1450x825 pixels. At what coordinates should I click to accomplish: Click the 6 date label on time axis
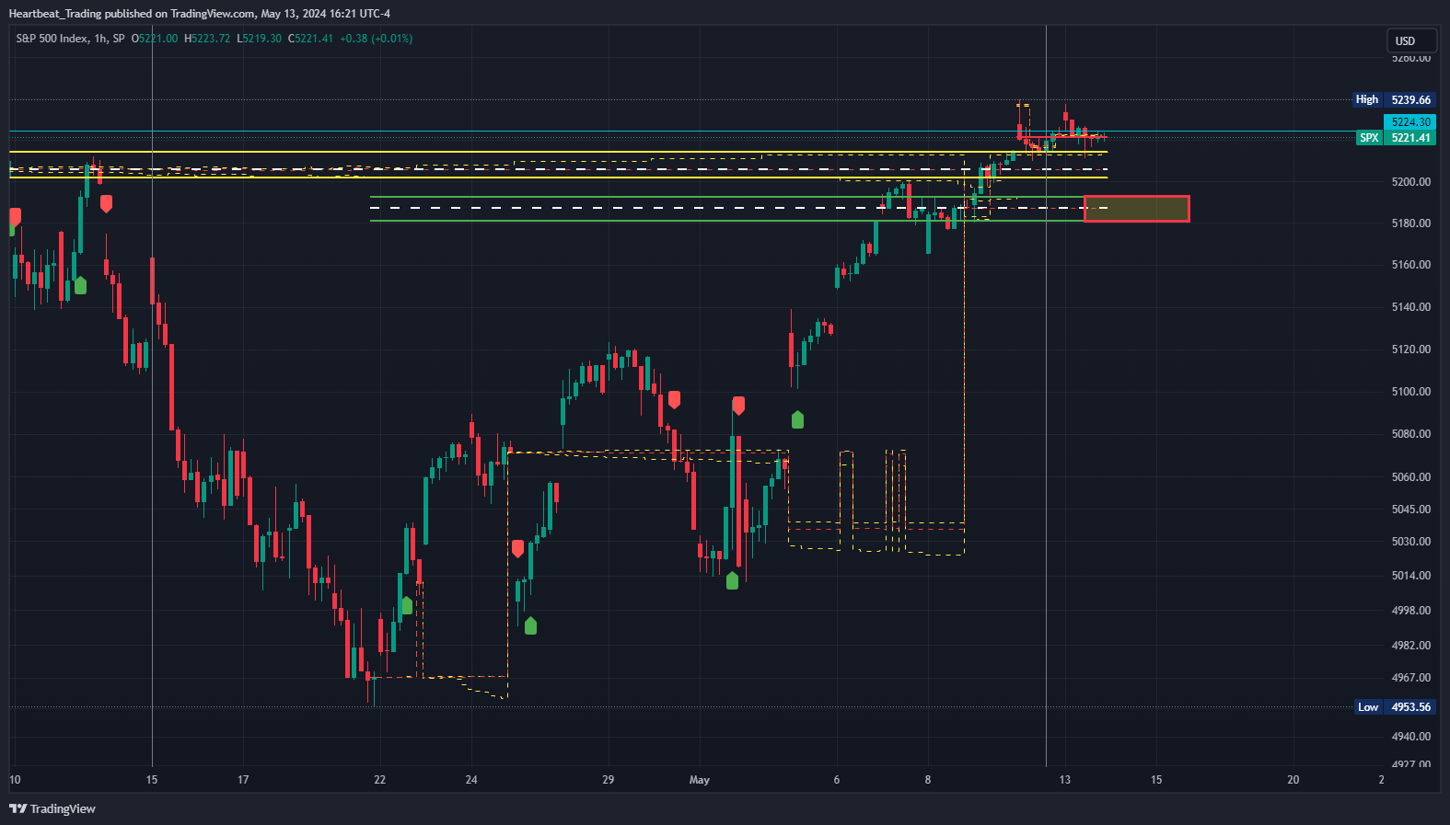point(837,780)
